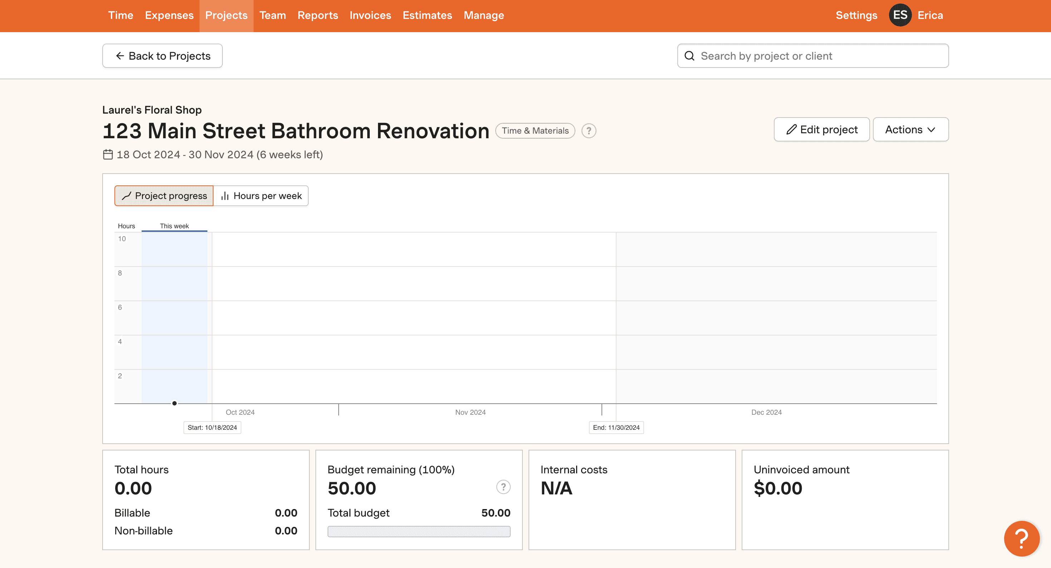
Task: Click the budget remaining progress bar
Action: click(419, 531)
